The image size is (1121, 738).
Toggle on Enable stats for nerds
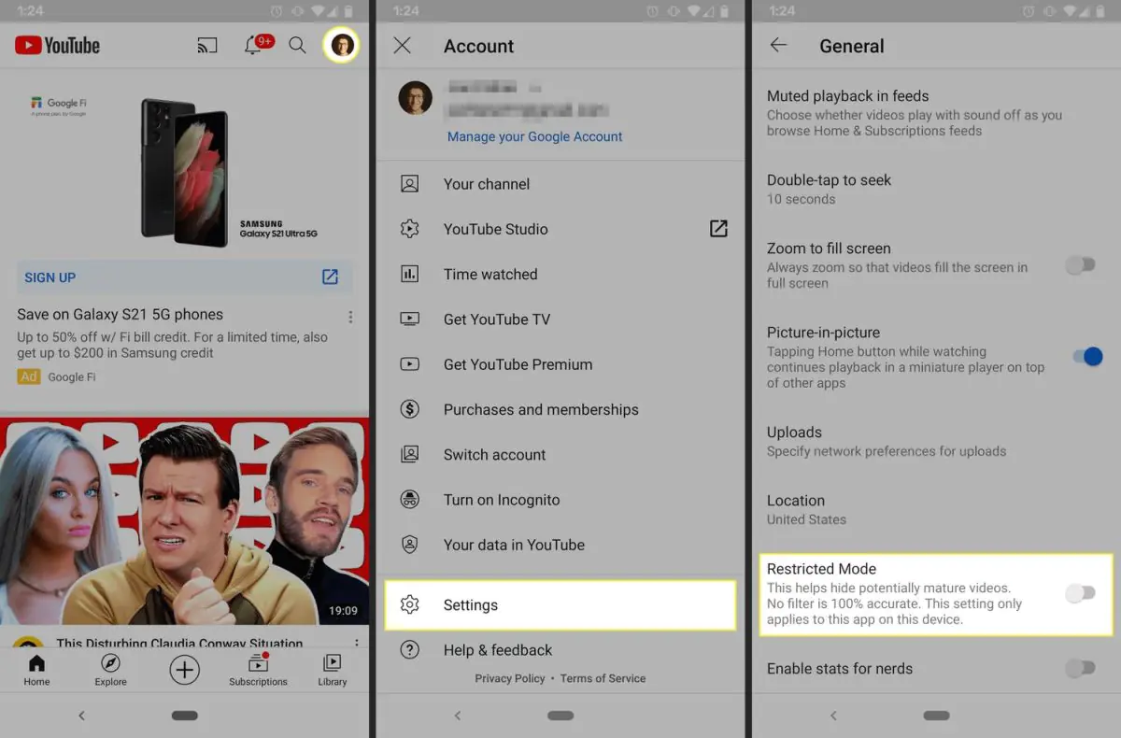tap(1081, 669)
